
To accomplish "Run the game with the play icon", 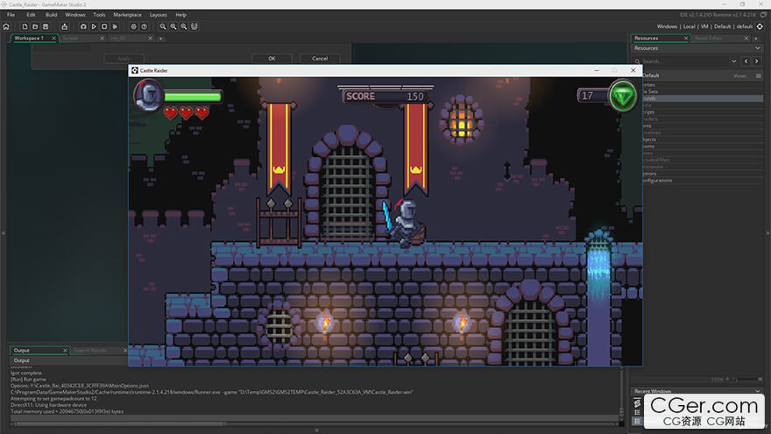I will pyautogui.click(x=94, y=26).
